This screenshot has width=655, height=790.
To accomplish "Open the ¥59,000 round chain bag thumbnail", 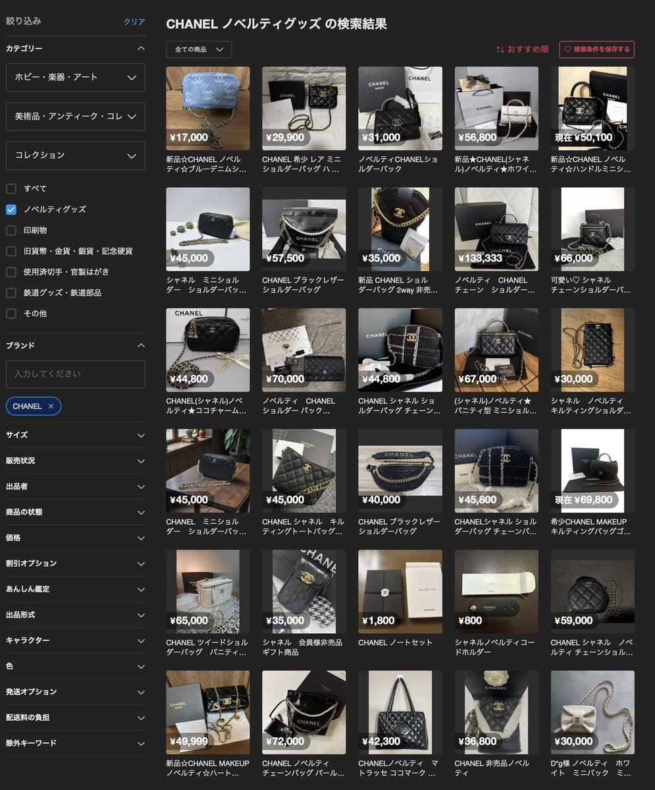I will (592, 592).
